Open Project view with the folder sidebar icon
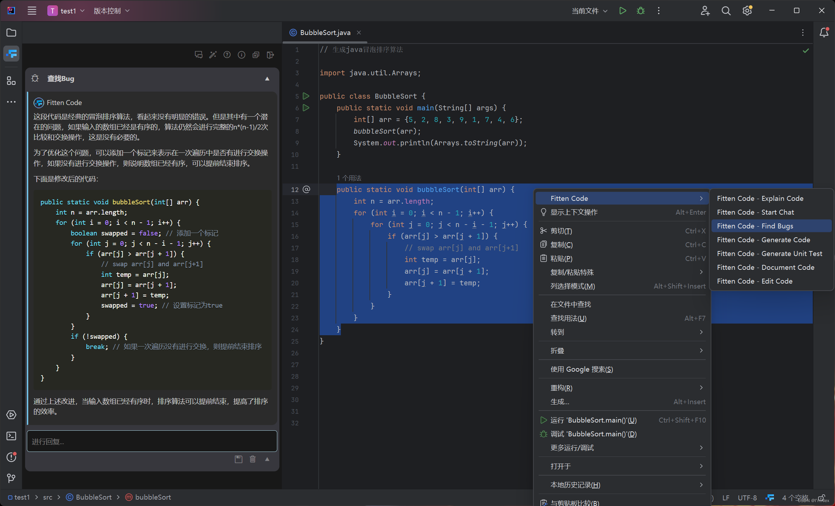The width and height of the screenshot is (835, 506). pyautogui.click(x=11, y=33)
